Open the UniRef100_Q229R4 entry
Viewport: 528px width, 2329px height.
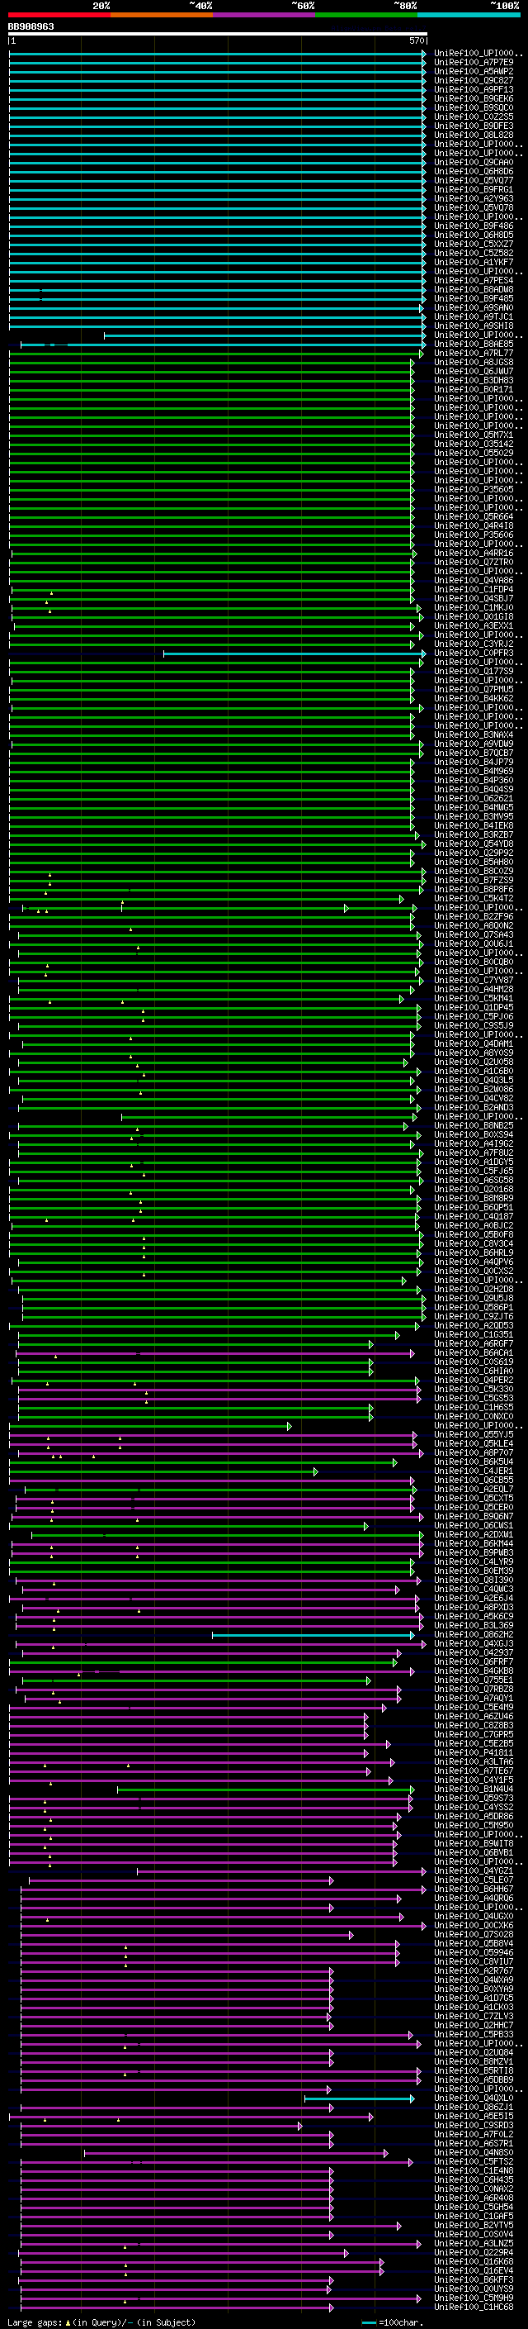coord(474,2252)
